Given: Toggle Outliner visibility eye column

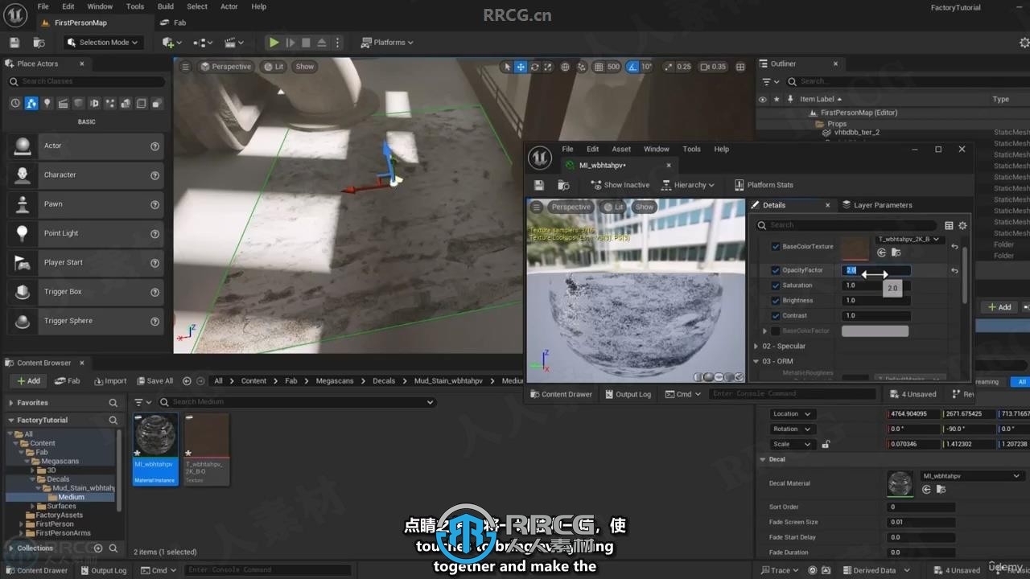Looking at the screenshot, I should (763, 99).
